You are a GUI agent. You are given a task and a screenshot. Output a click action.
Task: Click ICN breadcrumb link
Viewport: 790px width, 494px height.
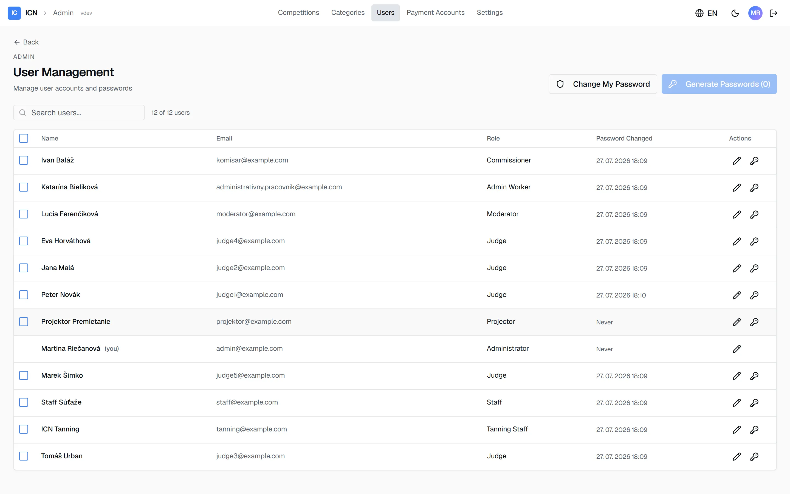(x=31, y=13)
